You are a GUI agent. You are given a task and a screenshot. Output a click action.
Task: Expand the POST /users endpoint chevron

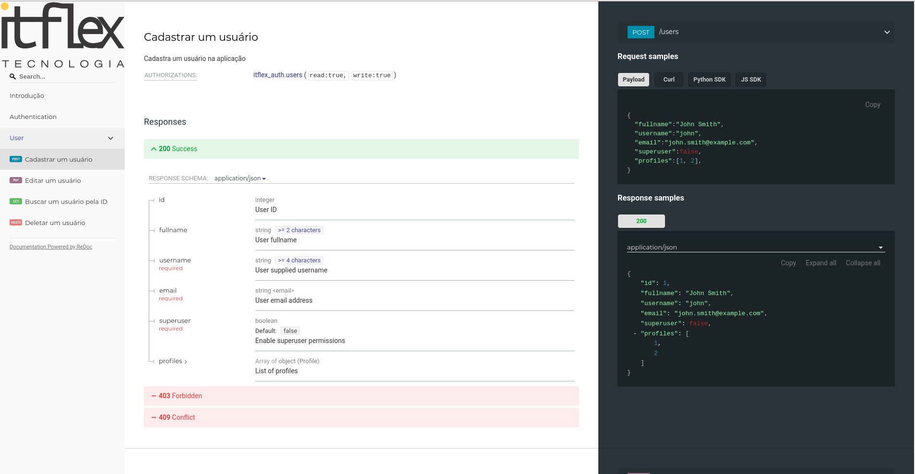point(887,32)
